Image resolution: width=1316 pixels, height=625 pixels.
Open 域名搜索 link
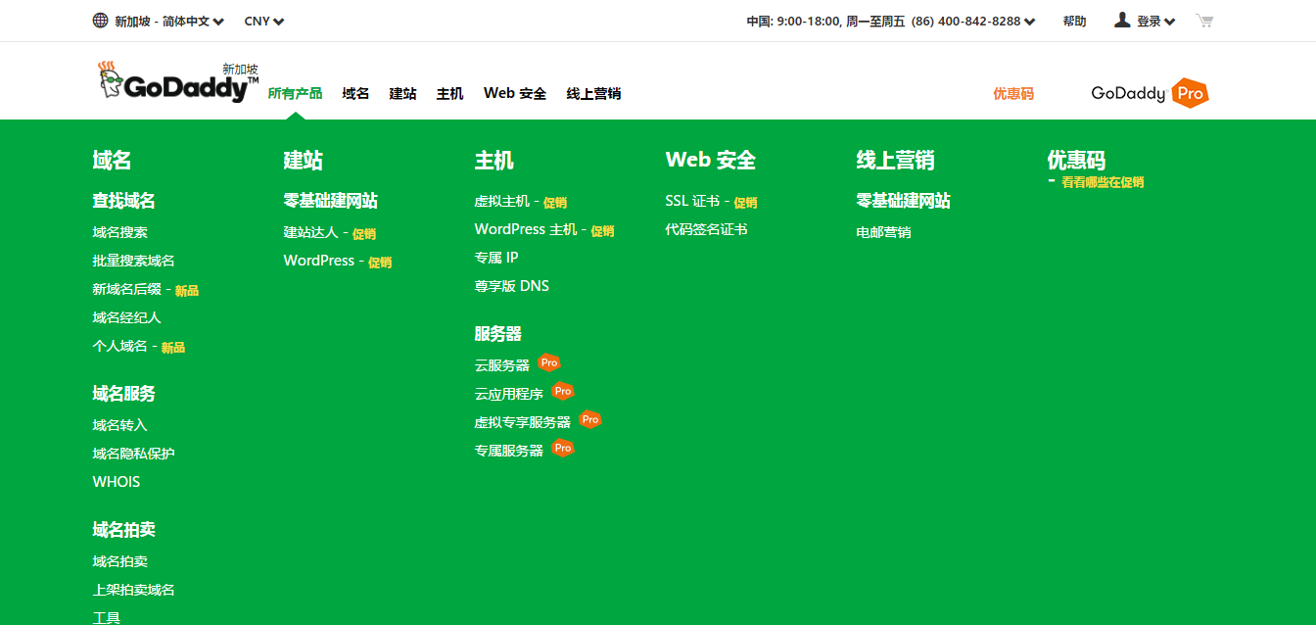pos(120,233)
